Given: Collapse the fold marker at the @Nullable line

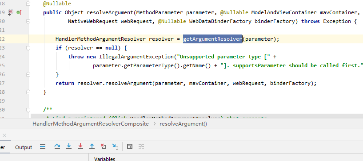Looking at the screenshot, I should 28,4.
